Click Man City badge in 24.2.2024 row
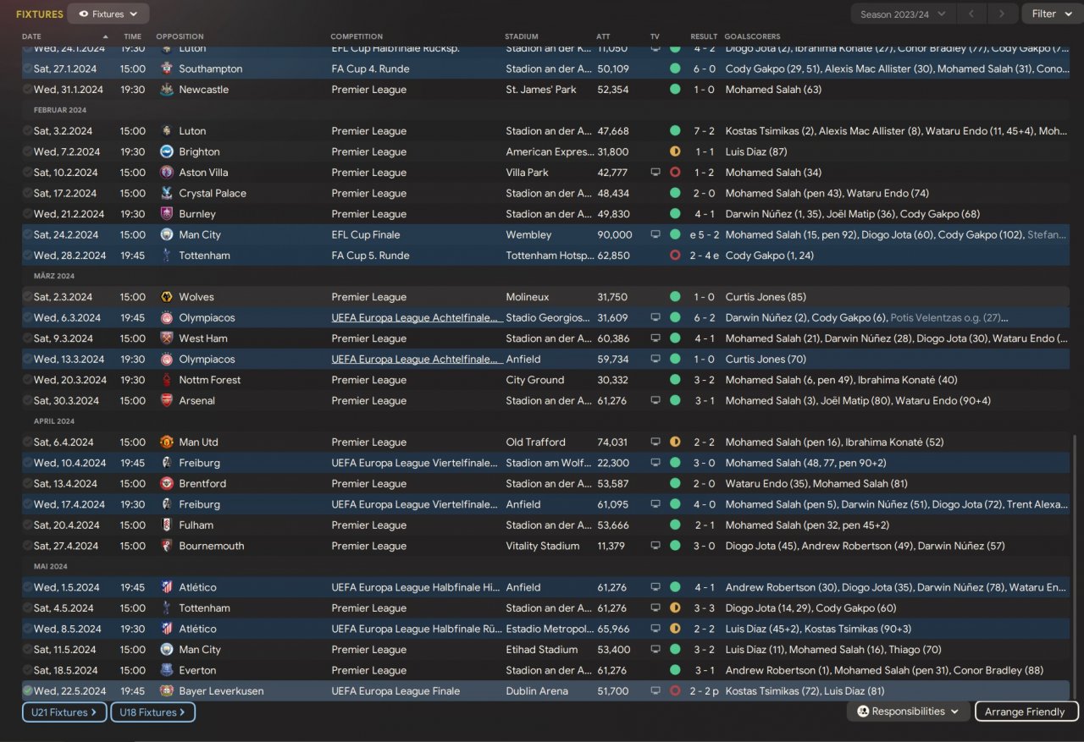 (x=167, y=235)
